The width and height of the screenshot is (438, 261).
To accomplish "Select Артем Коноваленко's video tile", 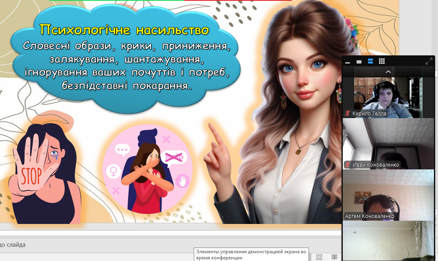I will 388,195.
